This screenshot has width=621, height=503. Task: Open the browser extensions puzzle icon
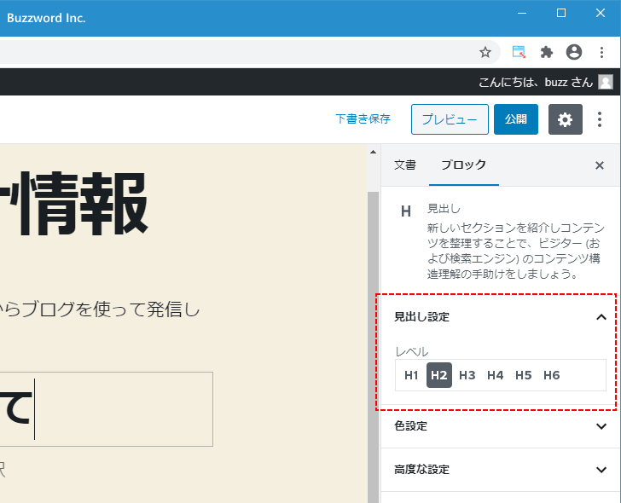[547, 52]
